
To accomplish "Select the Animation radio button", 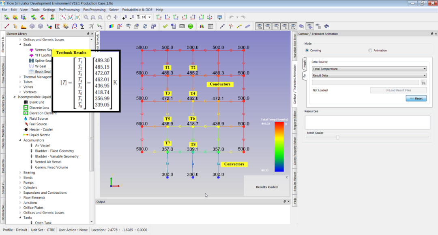I will click(x=371, y=50).
